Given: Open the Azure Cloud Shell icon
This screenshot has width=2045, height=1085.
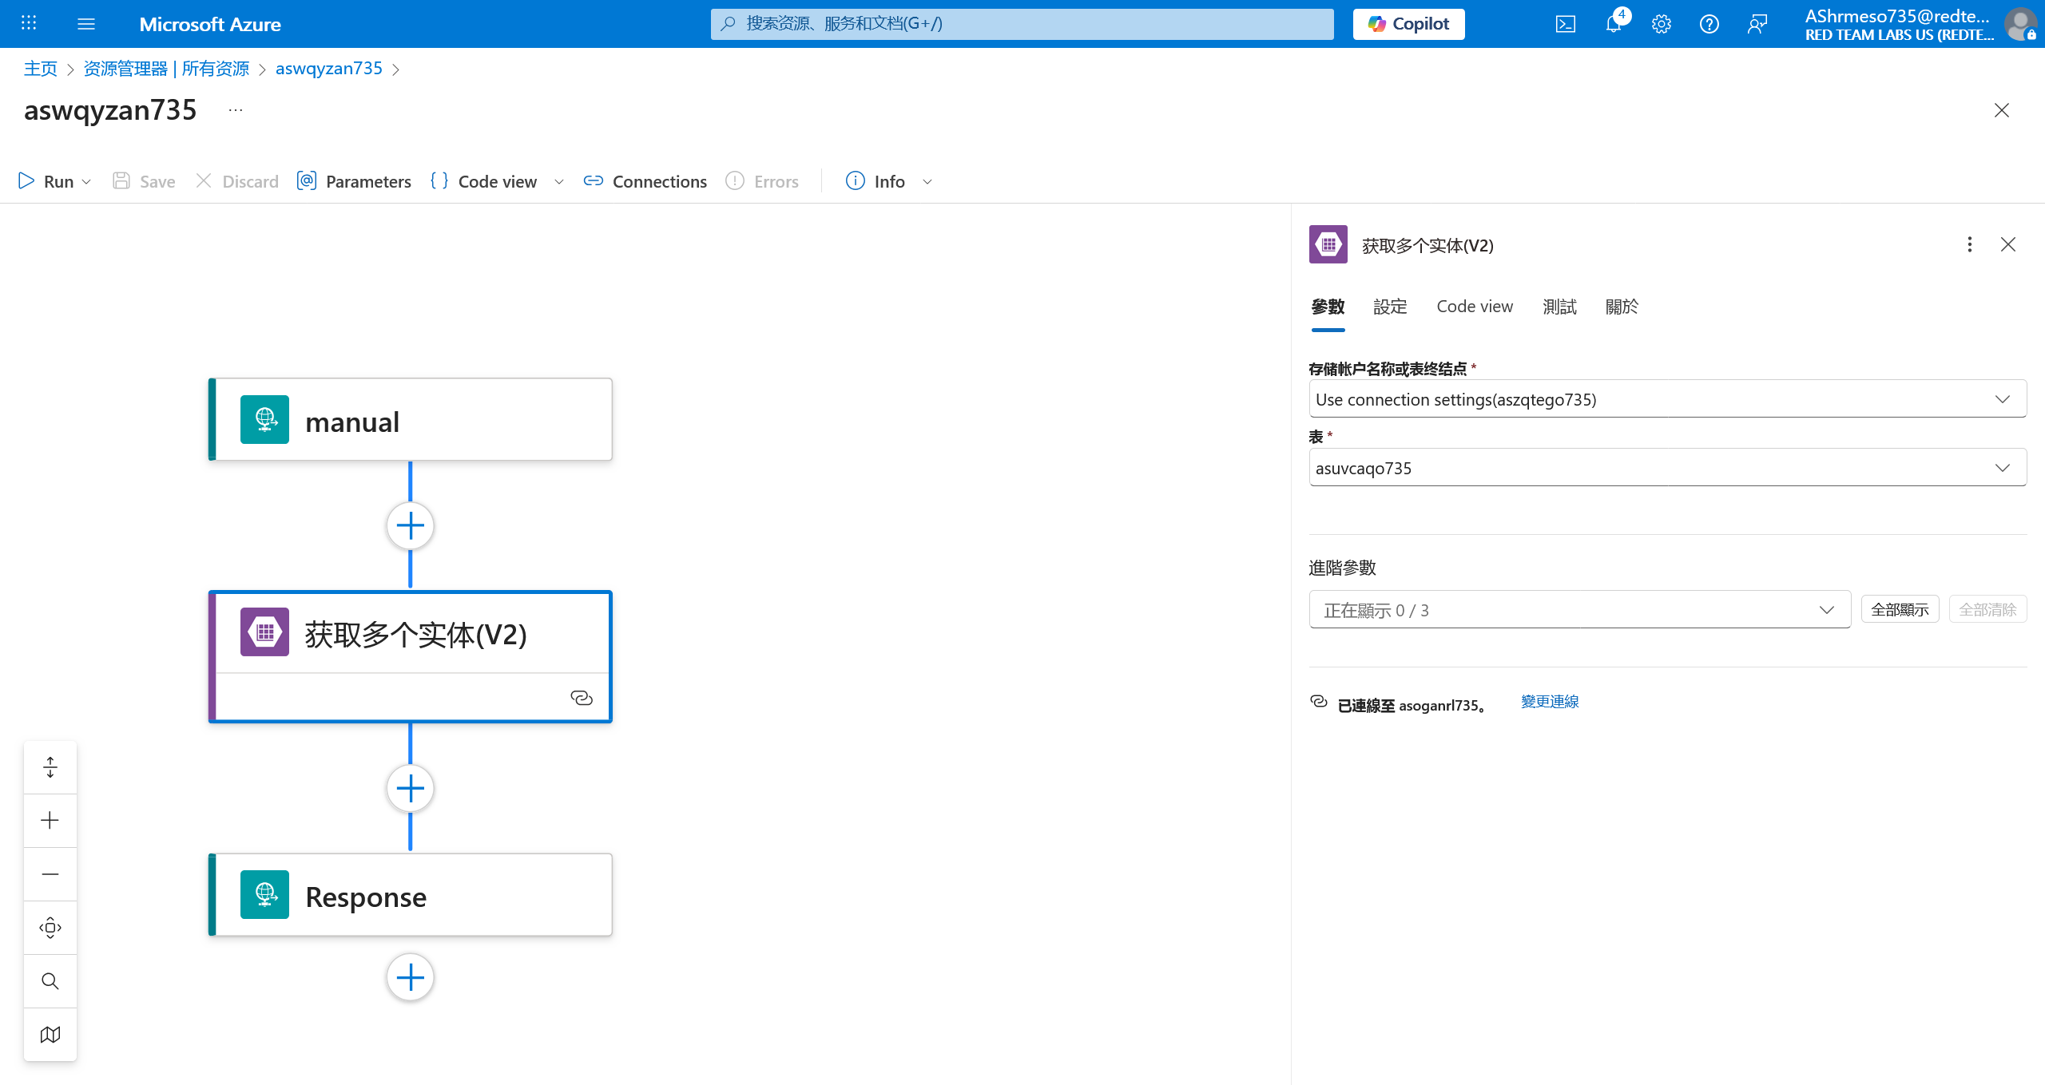Looking at the screenshot, I should (x=1565, y=24).
